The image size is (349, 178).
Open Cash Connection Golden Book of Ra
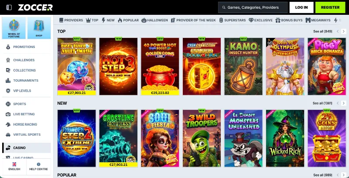point(202,66)
